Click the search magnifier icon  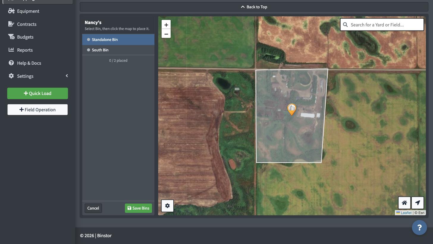(345, 25)
